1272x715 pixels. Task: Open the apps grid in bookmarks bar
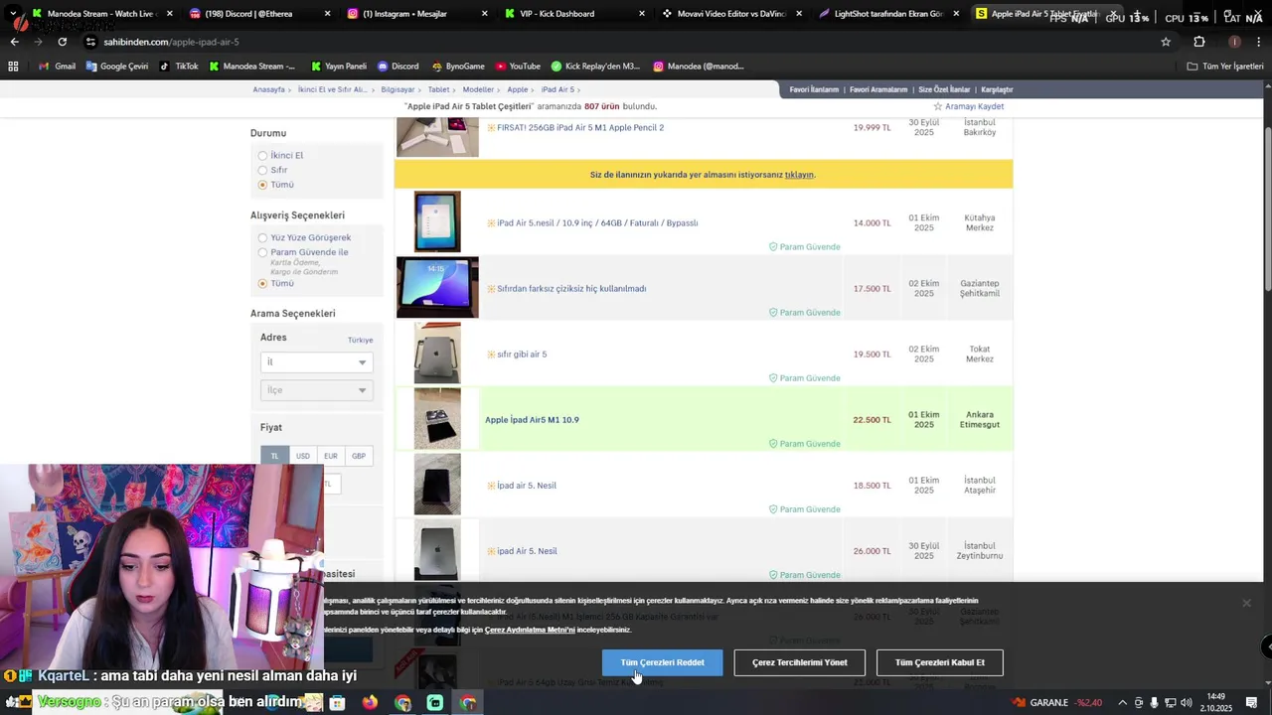(x=13, y=67)
